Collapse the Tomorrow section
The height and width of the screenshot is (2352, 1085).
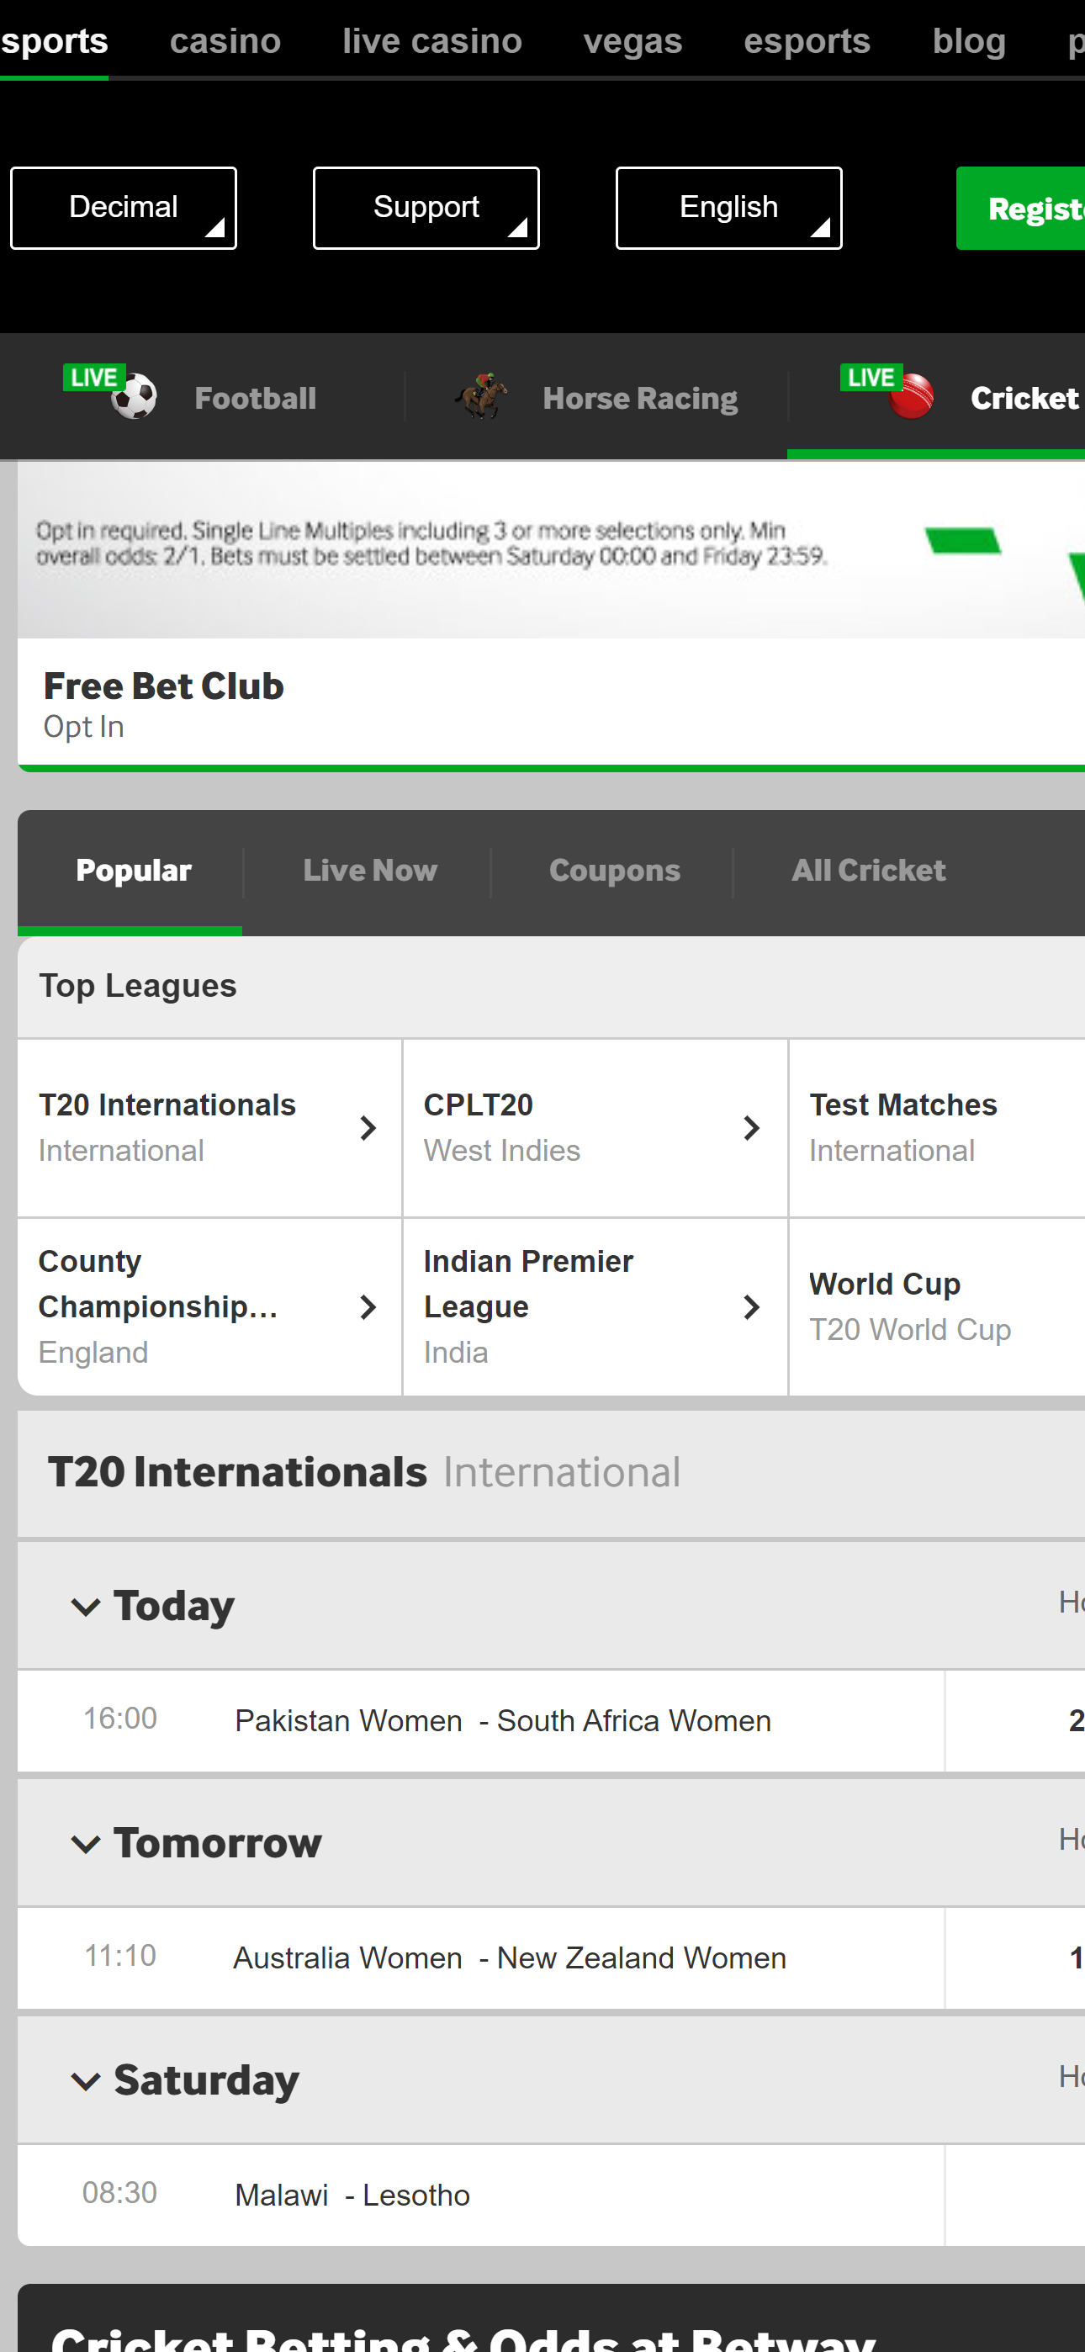pos(87,1842)
